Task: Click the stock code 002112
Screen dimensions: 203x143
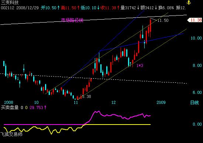Action: (7, 8)
